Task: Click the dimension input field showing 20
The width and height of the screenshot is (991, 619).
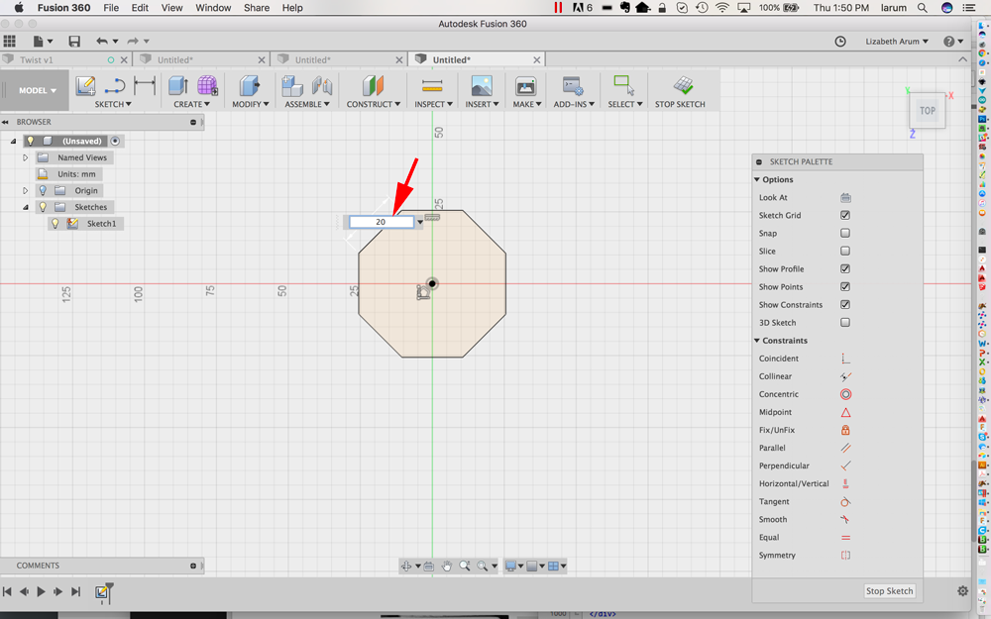Action: [382, 222]
